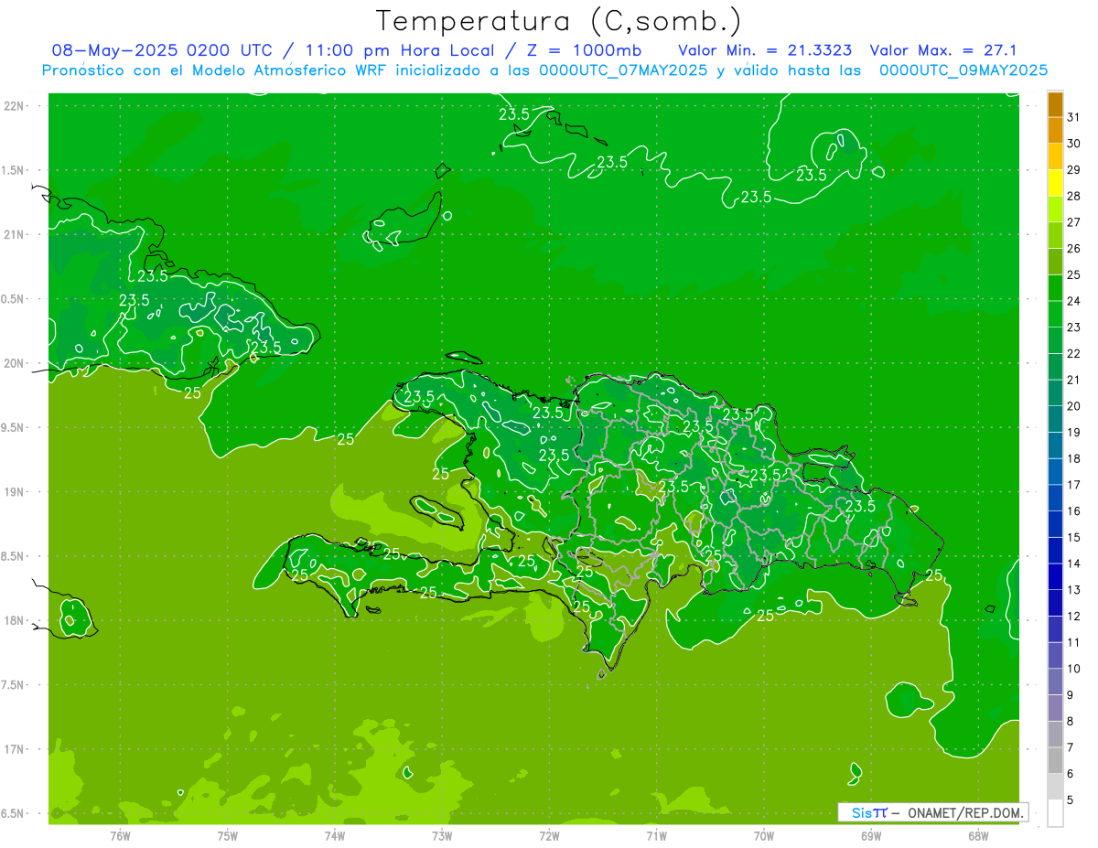Click legend color swatch between 19 and 20
The width and height of the screenshot is (1098, 848).
point(1055,419)
